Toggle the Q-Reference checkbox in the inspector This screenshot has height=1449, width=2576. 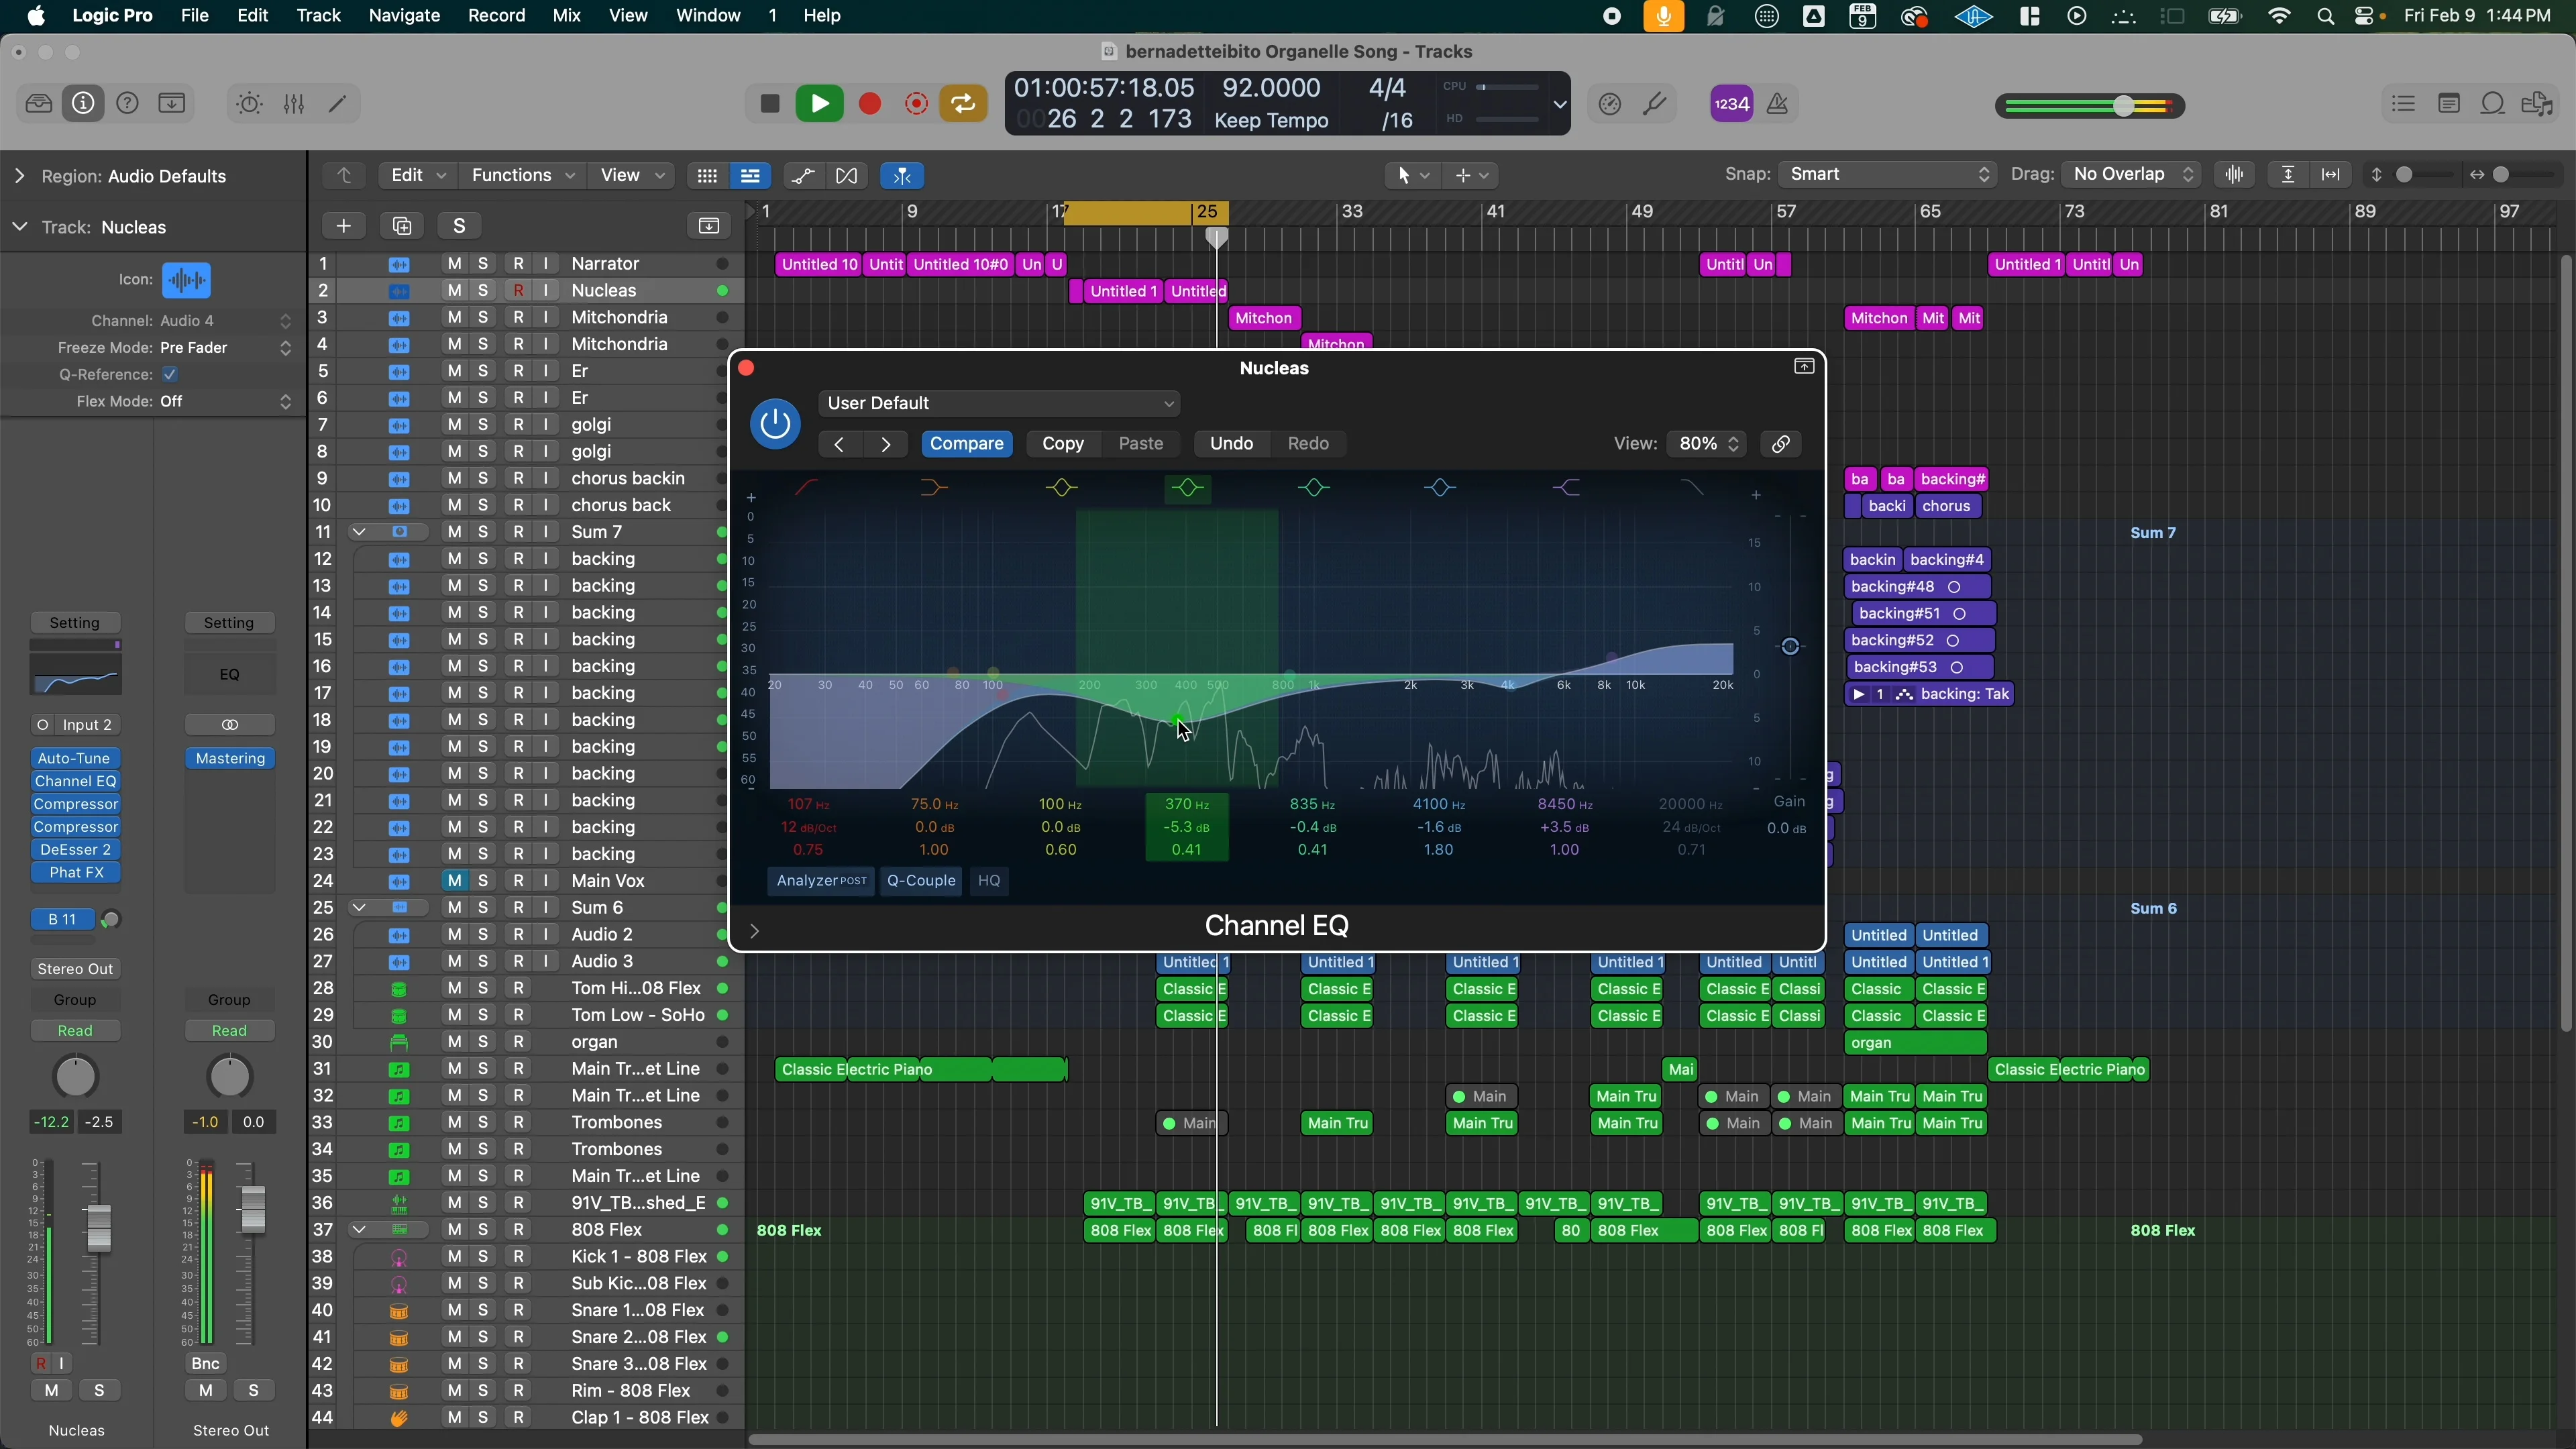(170, 375)
